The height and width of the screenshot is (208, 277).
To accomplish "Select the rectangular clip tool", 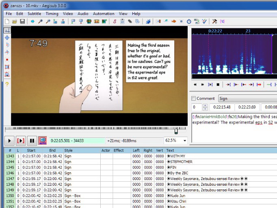I will pyautogui.click(x=7, y=67).
